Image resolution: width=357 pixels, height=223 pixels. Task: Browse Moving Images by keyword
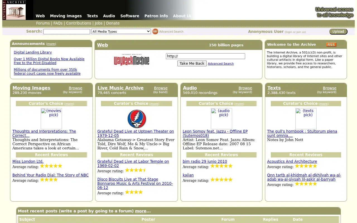[x=75, y=88]
